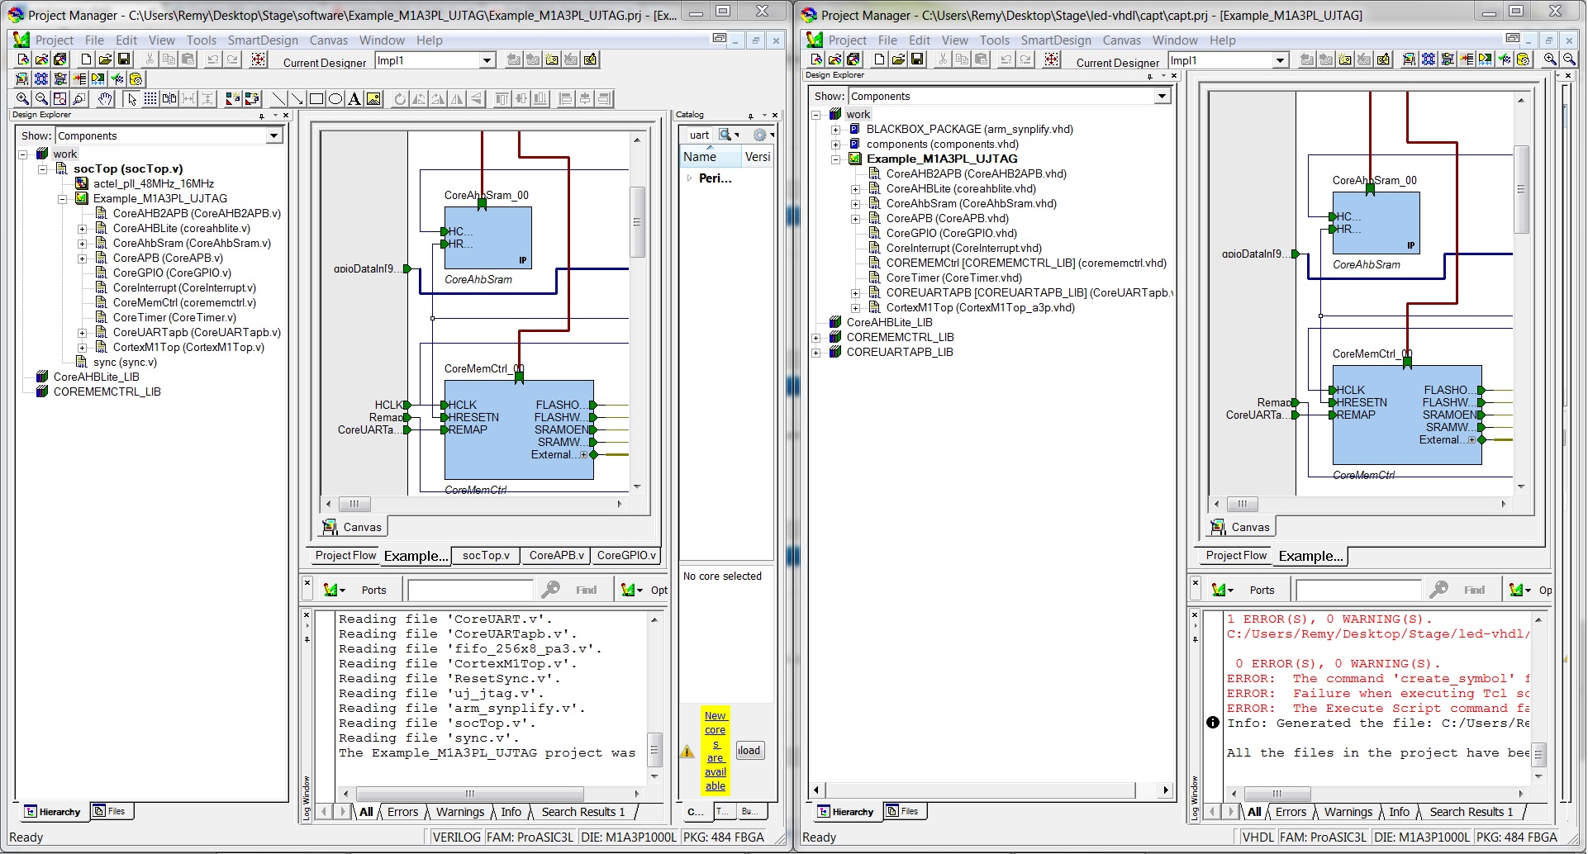Image resolution: width=1588 pixels, height=854 pixels.
Task: Expand CoreUARTapb node in left tree
Action: 82,333
